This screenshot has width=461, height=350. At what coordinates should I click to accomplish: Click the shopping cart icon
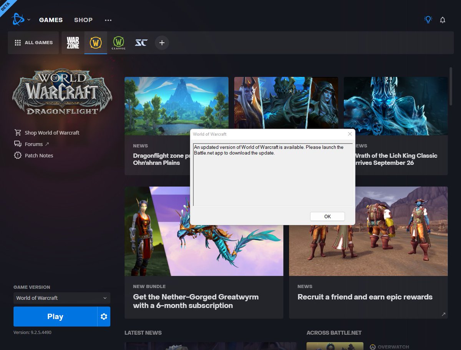coord(18,133)
